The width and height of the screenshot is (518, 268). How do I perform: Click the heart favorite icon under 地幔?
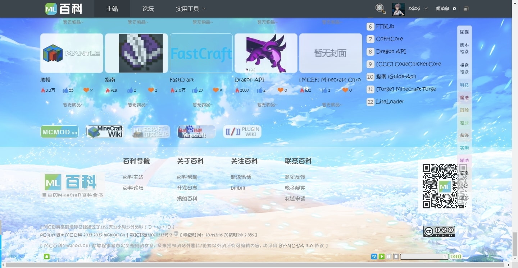86,90
